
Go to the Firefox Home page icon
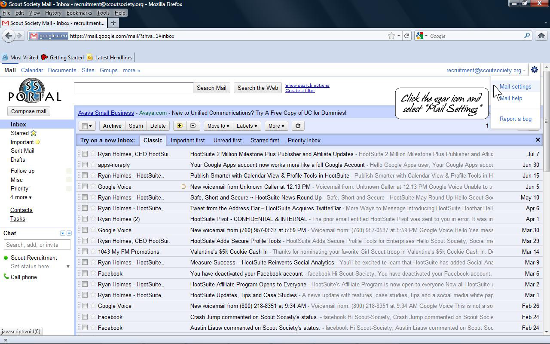(541, 36)
